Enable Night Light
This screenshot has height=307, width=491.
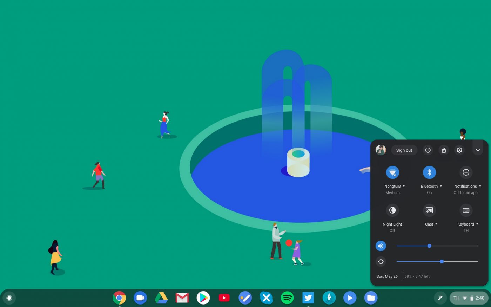pos(392,210)
